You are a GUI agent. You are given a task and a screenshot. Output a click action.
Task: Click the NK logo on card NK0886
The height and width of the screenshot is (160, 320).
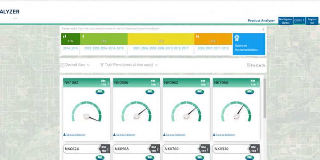click(150, 92)
